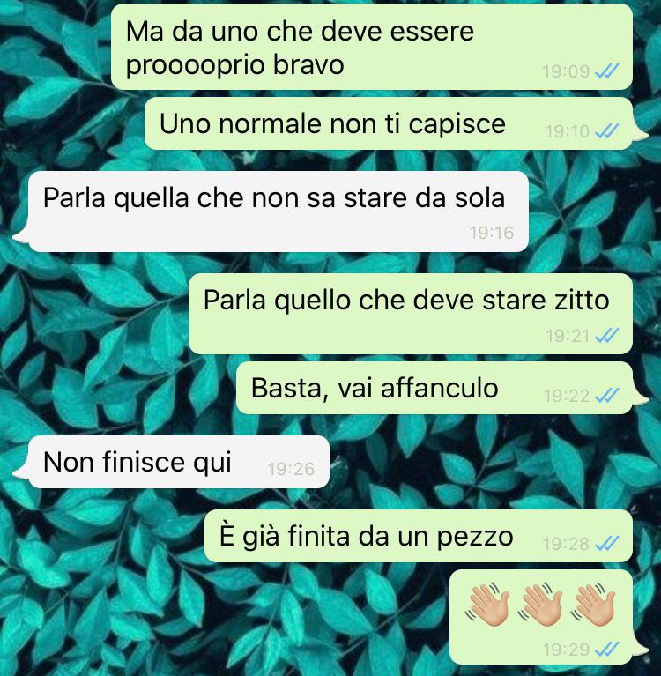This screenshot has width=661, height=676.
Task: Tap the 'Basta, vai affanculo' message
Action: click(434, 388)
